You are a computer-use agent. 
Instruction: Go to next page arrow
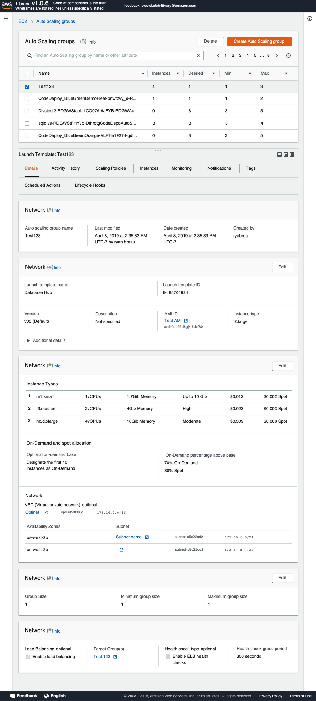[x=277, y=56]
